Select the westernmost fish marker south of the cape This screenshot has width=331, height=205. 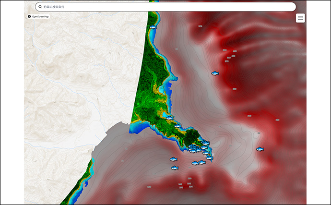173,159
